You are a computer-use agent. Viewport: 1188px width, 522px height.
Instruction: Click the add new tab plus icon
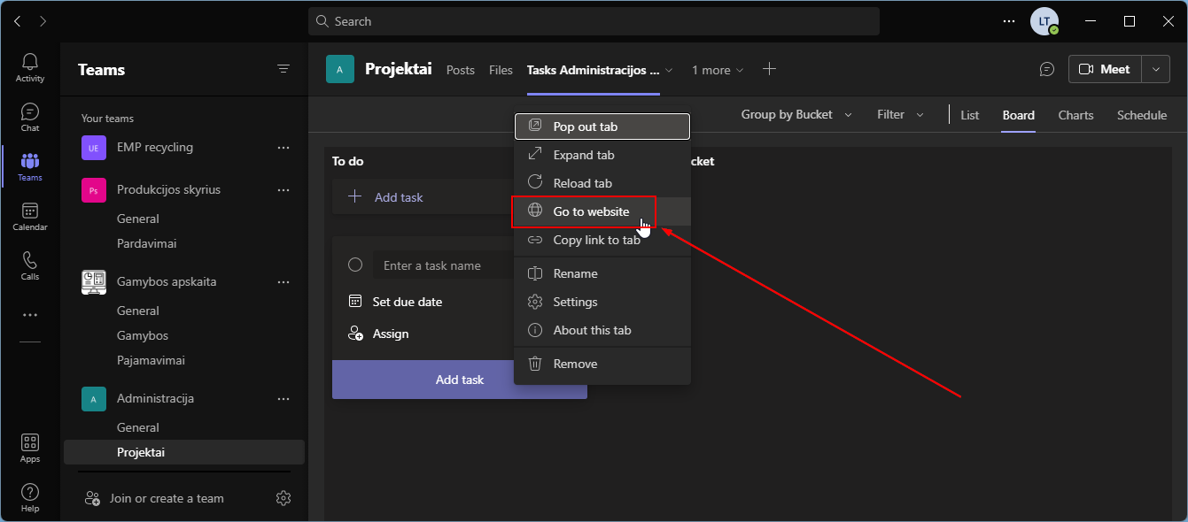769,69
